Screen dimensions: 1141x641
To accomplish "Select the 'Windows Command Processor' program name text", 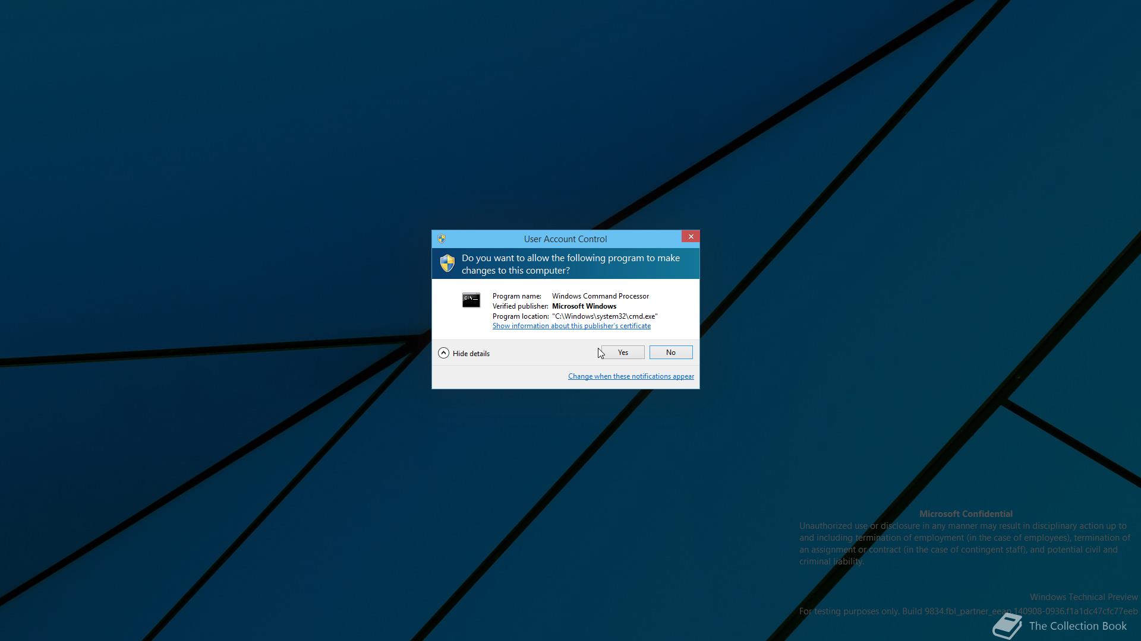I will (600, 296).
